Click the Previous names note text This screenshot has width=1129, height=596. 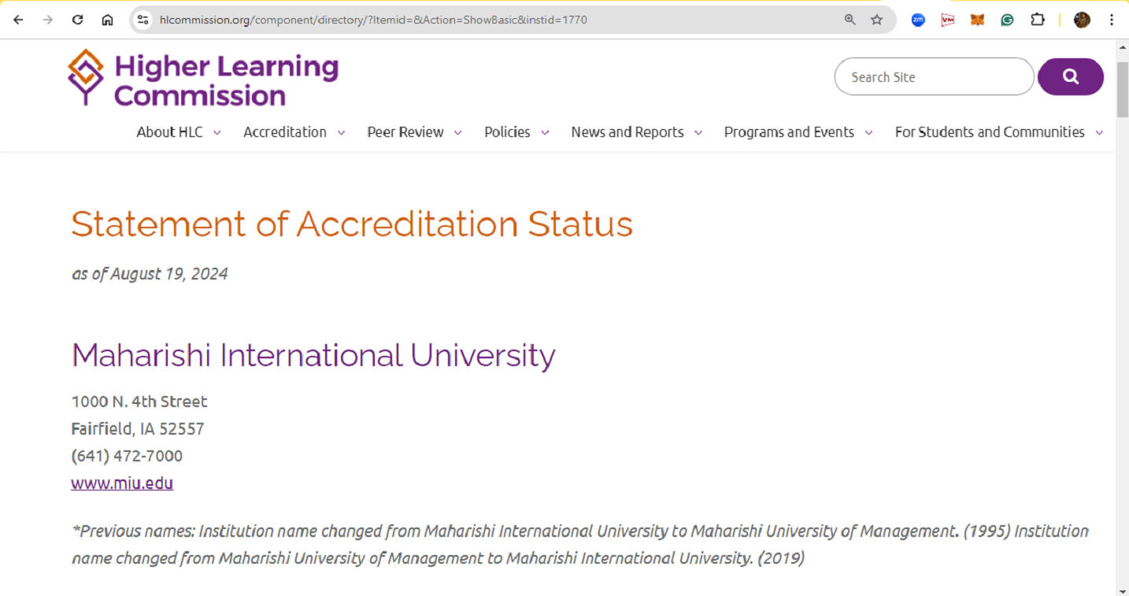click(580, 545)
